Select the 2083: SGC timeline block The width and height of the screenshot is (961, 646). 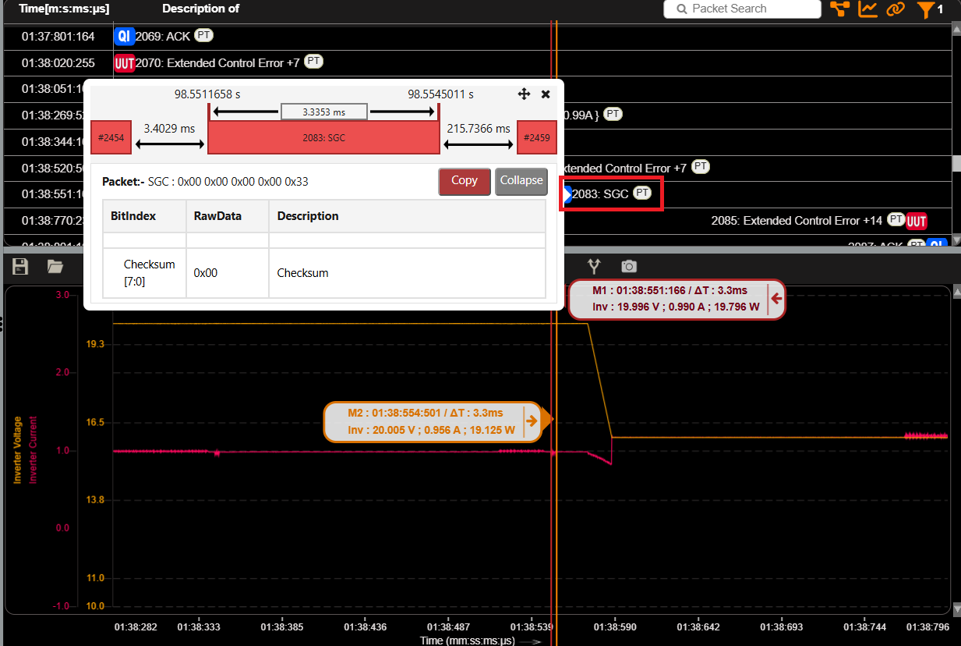(x=323, y=137)
